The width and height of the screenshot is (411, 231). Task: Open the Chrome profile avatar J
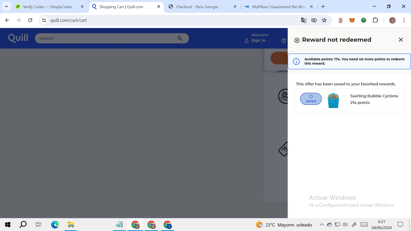tap(392, 20)
